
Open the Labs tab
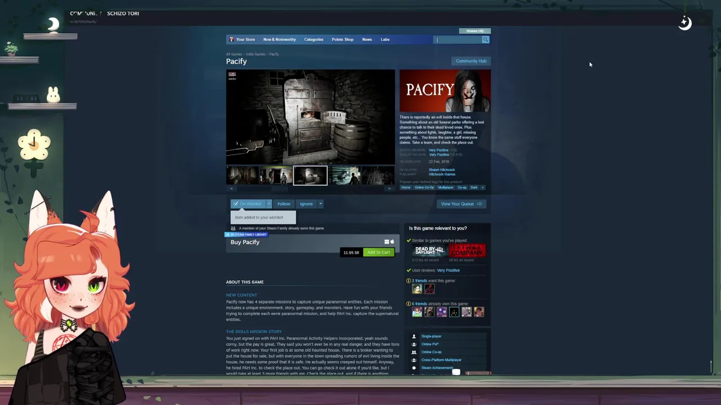pyautogui.click(x=385, y=39)
